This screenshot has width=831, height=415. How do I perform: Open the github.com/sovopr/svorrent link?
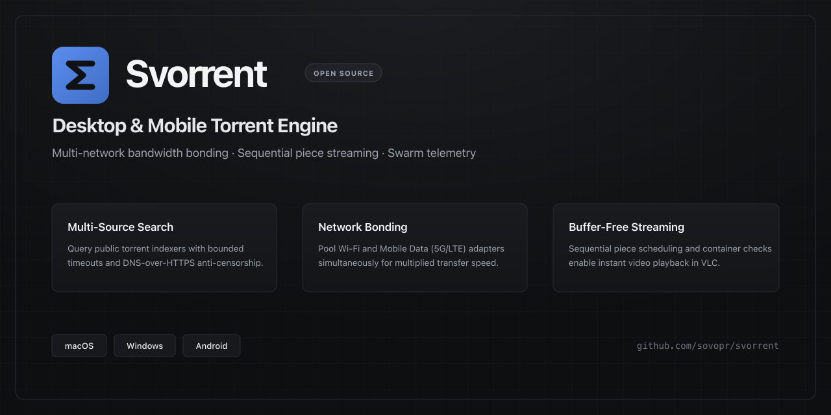[x=708, y=346]
